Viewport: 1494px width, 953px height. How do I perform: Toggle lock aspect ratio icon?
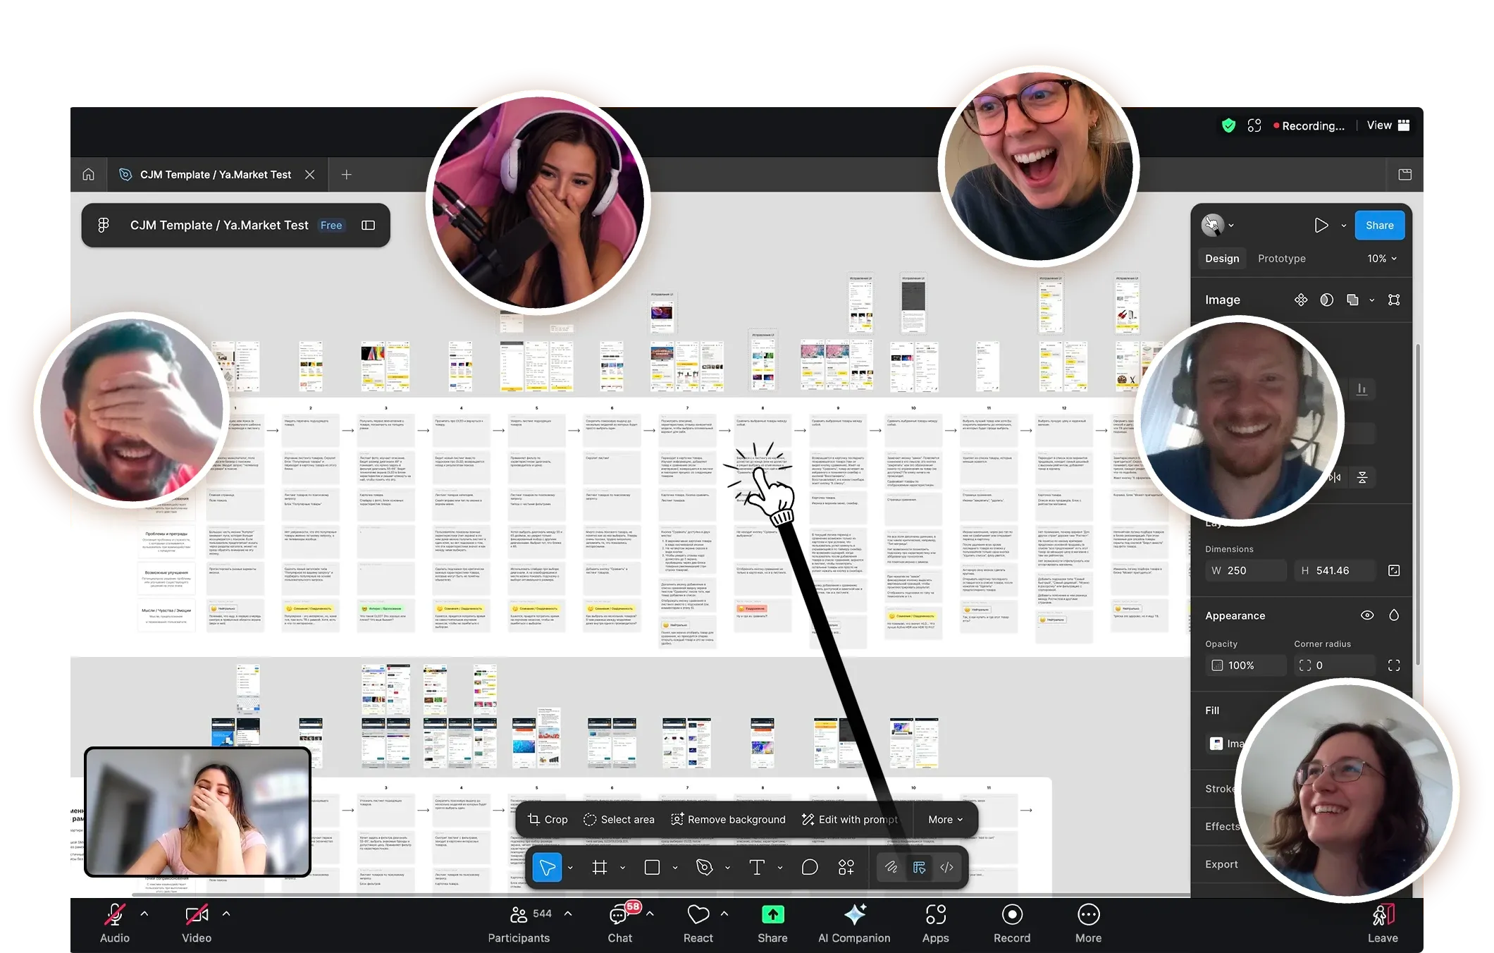point(1394,570)
